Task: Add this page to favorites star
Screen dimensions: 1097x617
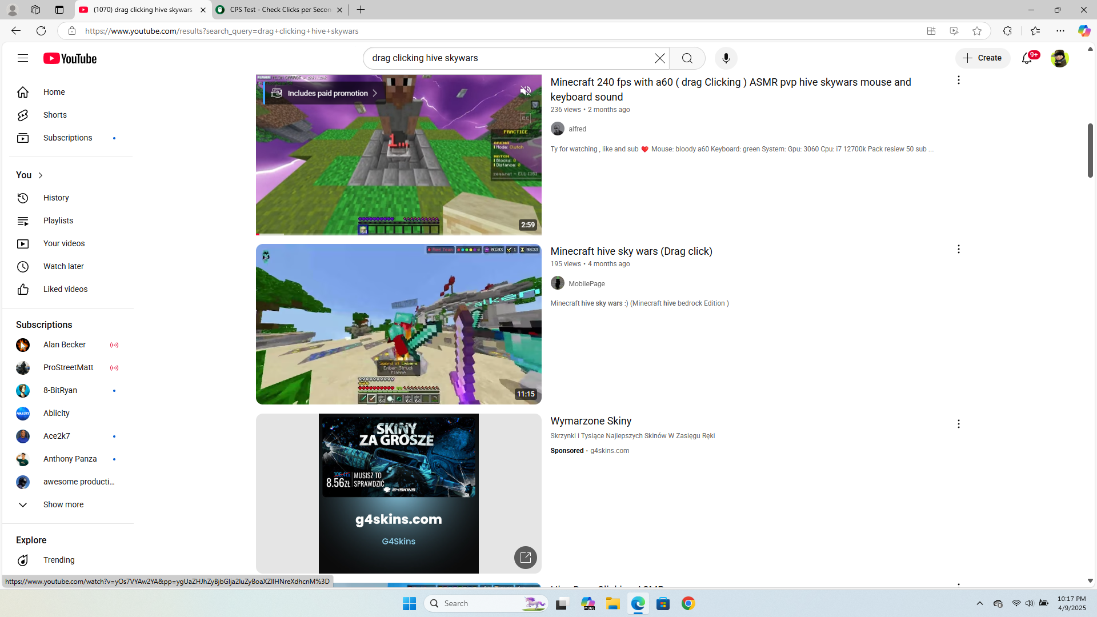Action: 977,31
